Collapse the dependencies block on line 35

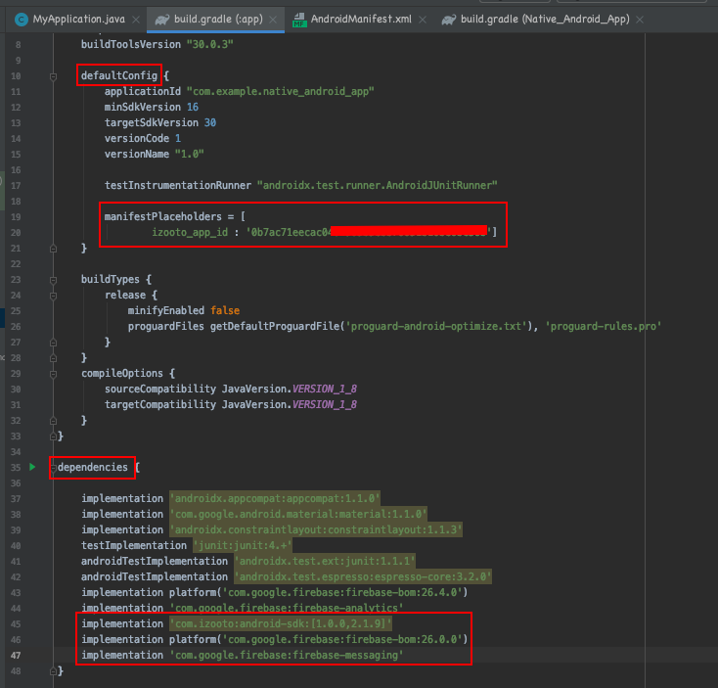tap(53, 467)
